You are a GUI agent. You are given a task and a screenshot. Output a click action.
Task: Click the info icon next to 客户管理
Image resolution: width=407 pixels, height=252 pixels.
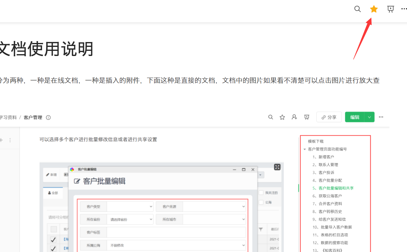[x=48, y=117]
